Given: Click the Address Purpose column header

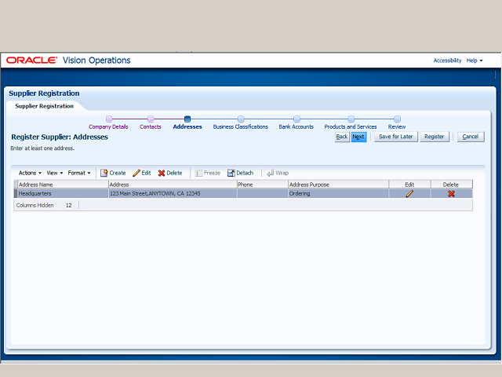Looking at the screenshot, I should point(338,185).
